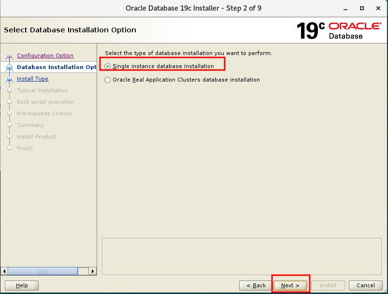The height and width of the screenshot is (294, 388).
Task: Click the installer title bar text
Action: (193, 8)
